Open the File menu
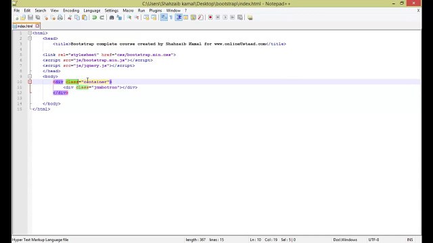This screenshot has width=433, height=243. [16, 11]
